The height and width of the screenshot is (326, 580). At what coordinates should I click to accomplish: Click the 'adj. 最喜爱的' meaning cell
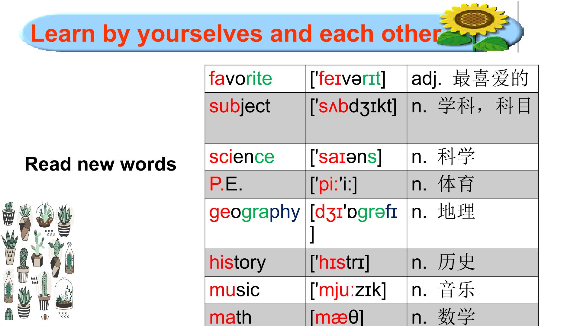tap(473, 78)
